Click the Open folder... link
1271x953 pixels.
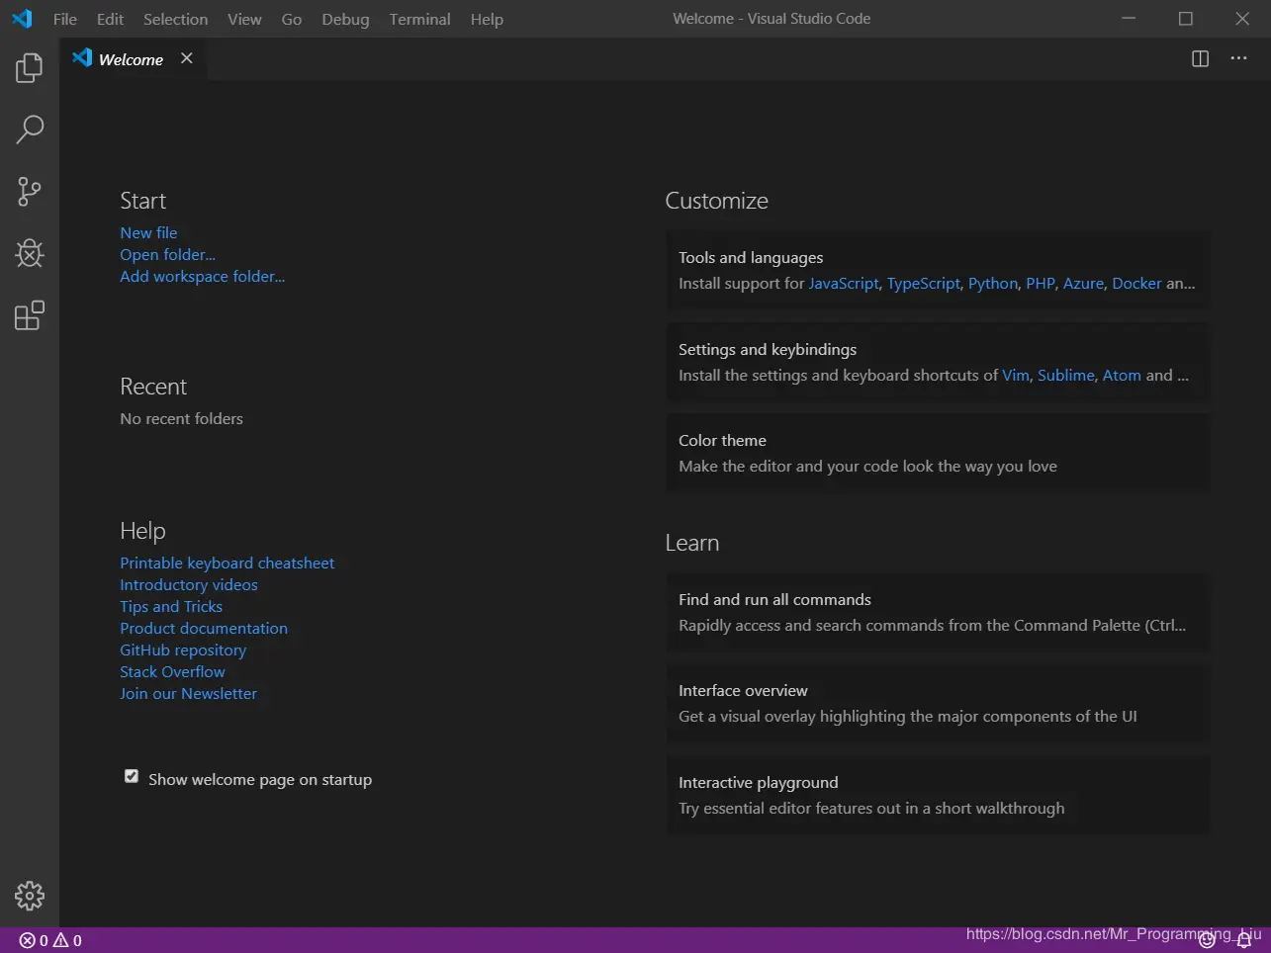click(167, 254)
